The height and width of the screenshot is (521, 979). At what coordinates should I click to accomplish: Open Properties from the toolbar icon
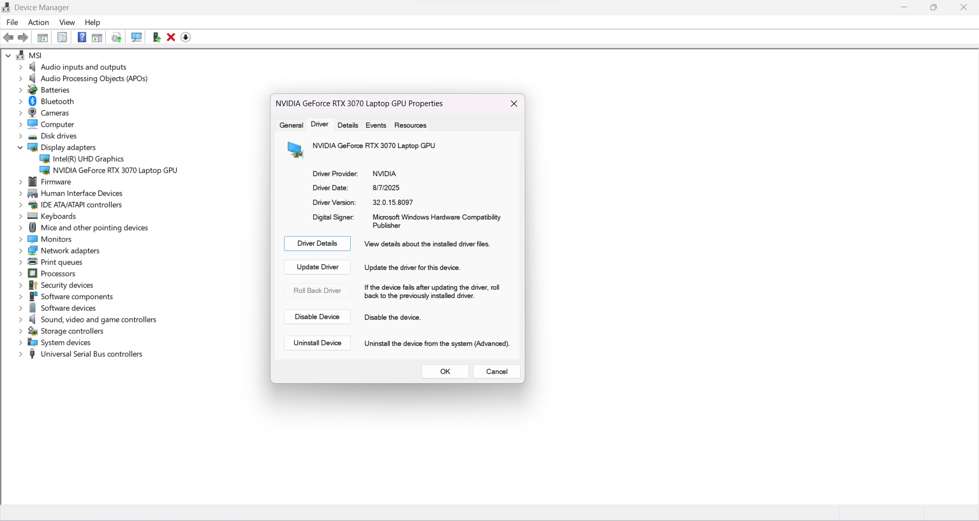[62, 37]
